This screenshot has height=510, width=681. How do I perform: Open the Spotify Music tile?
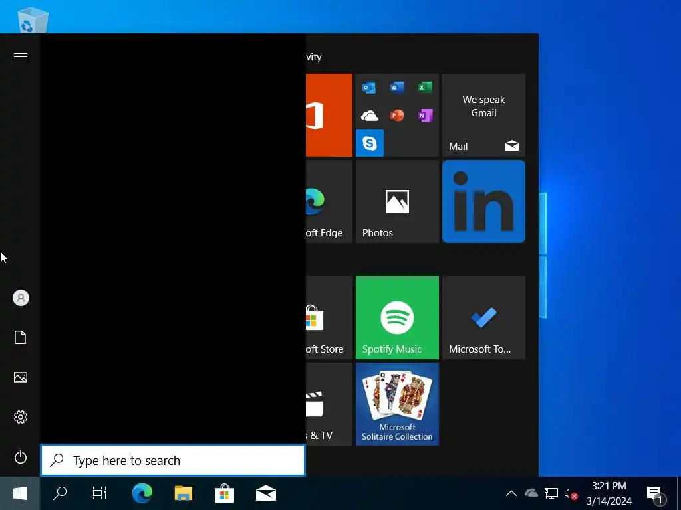point(397,317)
